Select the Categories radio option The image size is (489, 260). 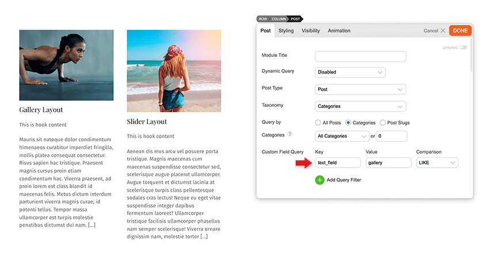(x=348, y=123)
